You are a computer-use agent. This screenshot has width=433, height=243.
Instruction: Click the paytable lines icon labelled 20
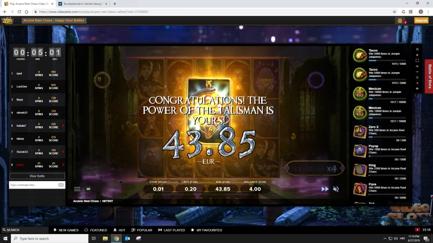point(88,189)
